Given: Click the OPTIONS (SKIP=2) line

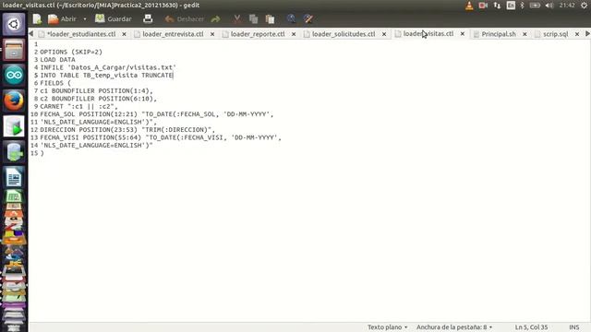Looking at the screenshot, I should (x=71, y=52).
